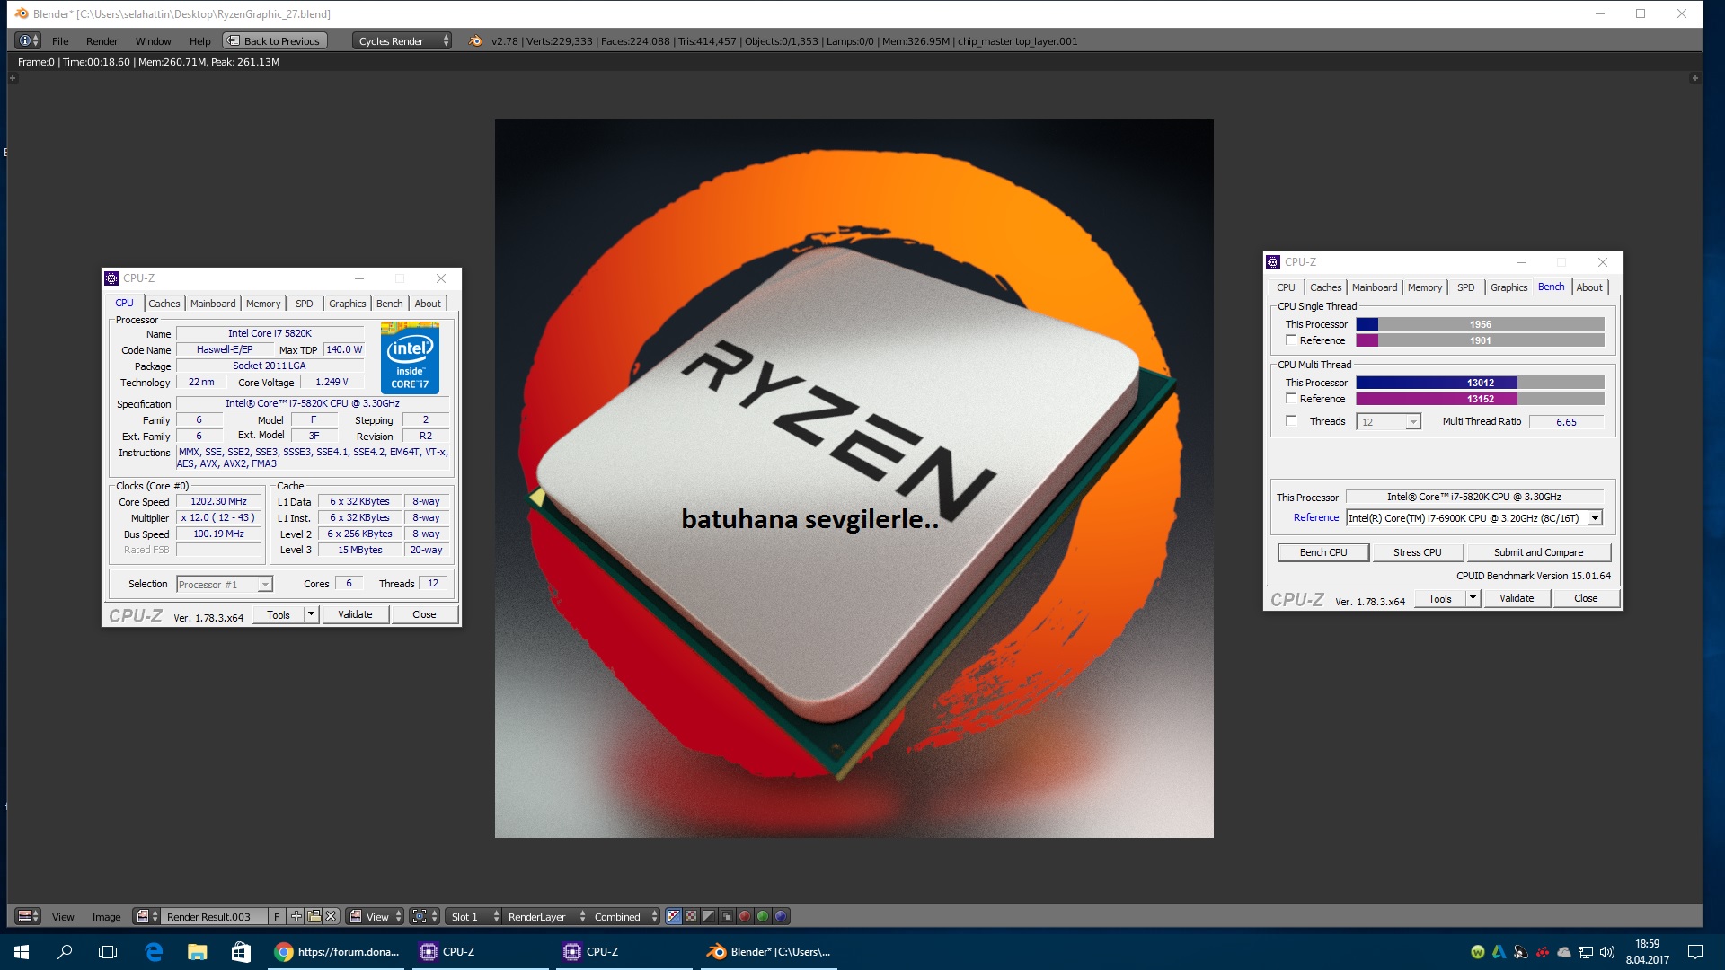Screen dimensions: 1725x970
Task: Click the new image plus icon
Action: (x=296, y=916)
